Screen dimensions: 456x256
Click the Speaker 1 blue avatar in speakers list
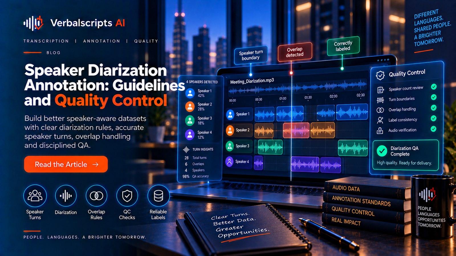pos(190,93)
